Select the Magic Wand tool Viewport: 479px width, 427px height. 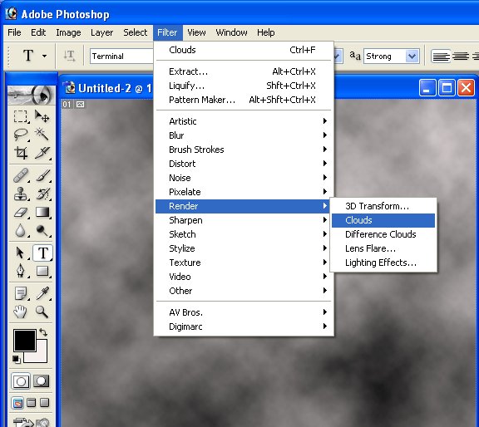(42, 134)
